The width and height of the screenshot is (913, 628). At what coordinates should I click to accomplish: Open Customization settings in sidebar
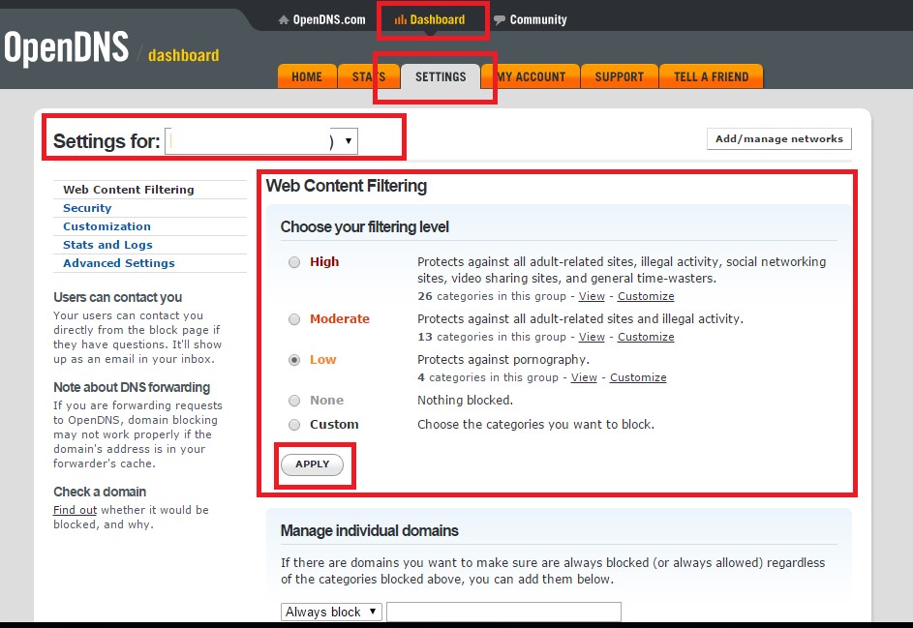coord(107,226)
